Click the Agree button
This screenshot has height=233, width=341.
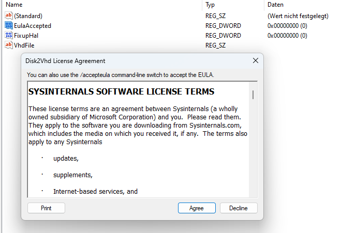[x=197, y=208]
